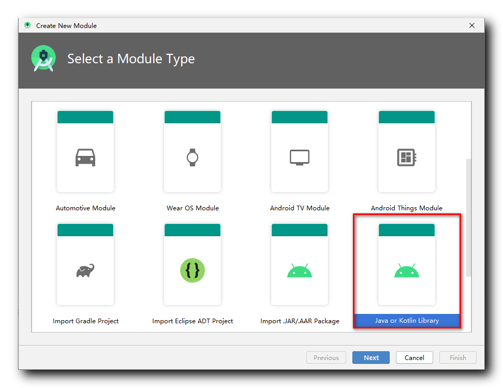Select the Android Things Module board icon

[x=407, y=157]
